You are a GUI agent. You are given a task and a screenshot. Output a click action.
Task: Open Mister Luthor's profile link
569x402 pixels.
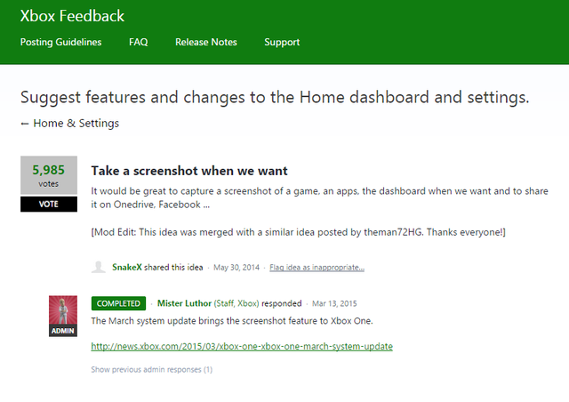pyautogui.click(x=188, y=303)
